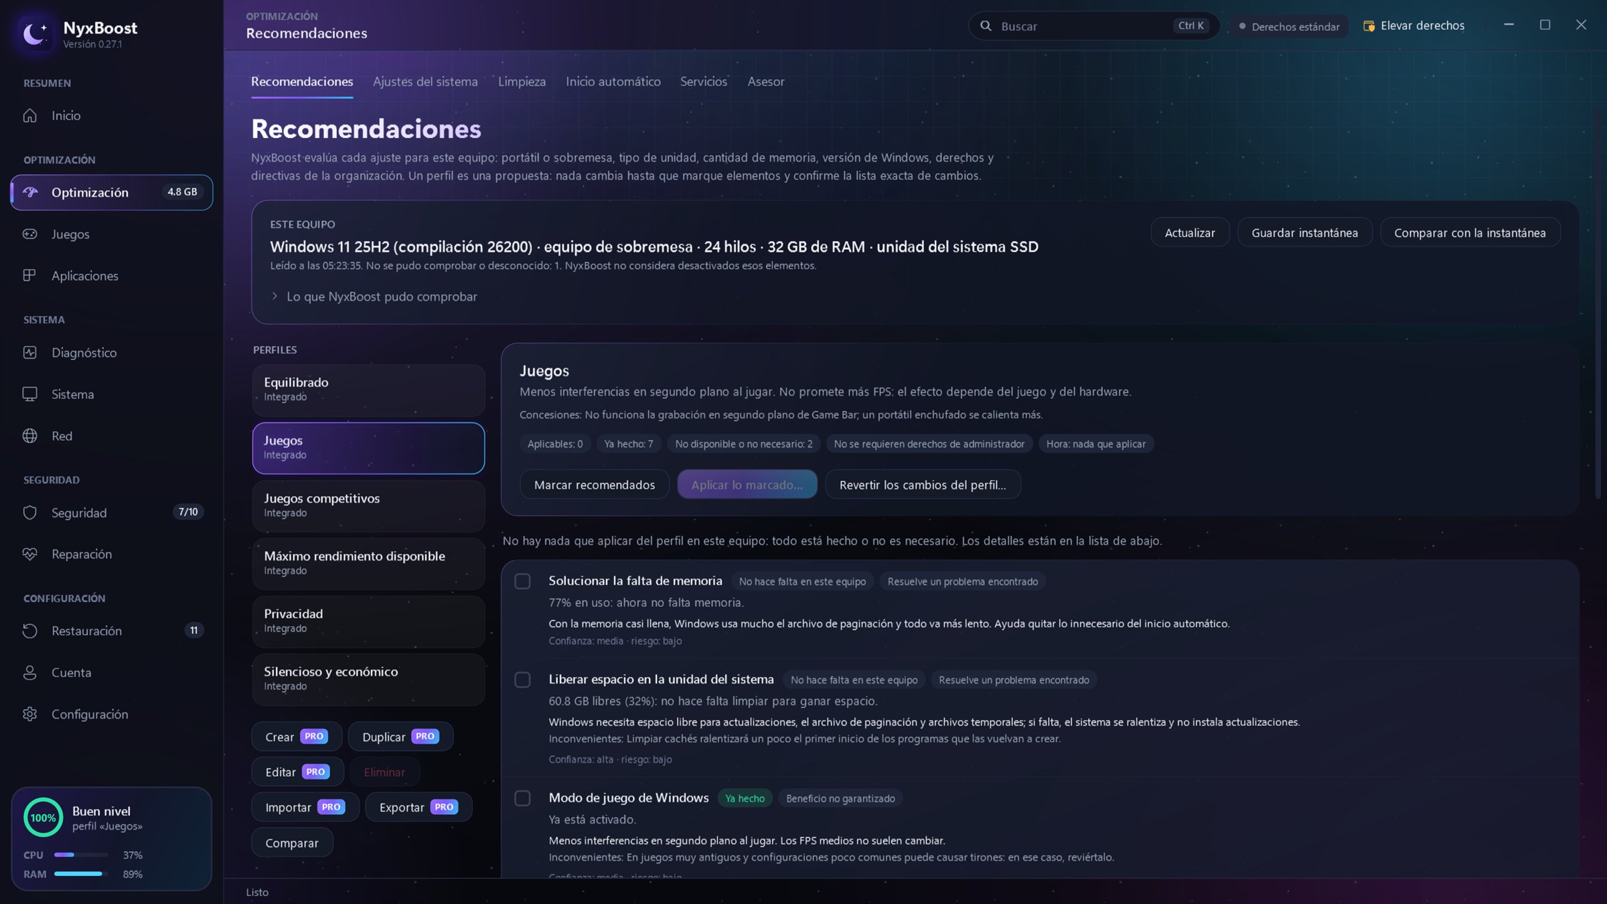The height and width of the screenshot is (904, 1607).
Task: Click the Seguridad shield icon
Action: pos(30,512)
